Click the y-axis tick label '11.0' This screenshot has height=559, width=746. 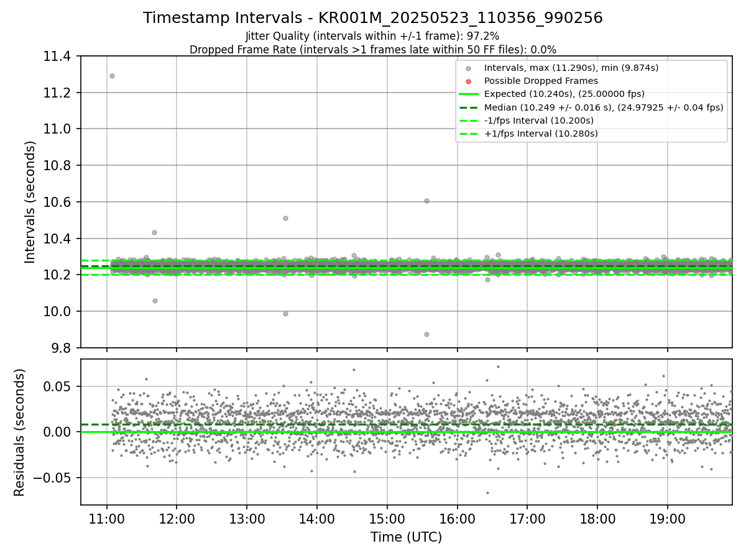click(57, 129)
